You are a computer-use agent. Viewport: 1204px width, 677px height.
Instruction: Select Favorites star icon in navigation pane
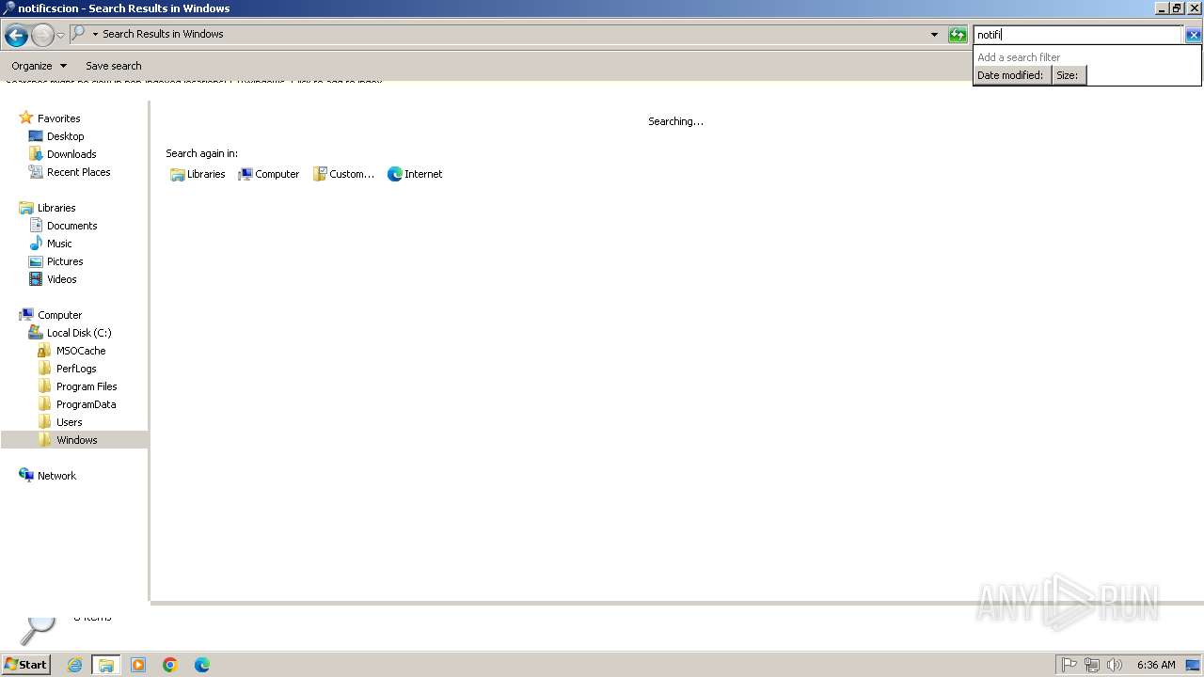click(26, 118)
